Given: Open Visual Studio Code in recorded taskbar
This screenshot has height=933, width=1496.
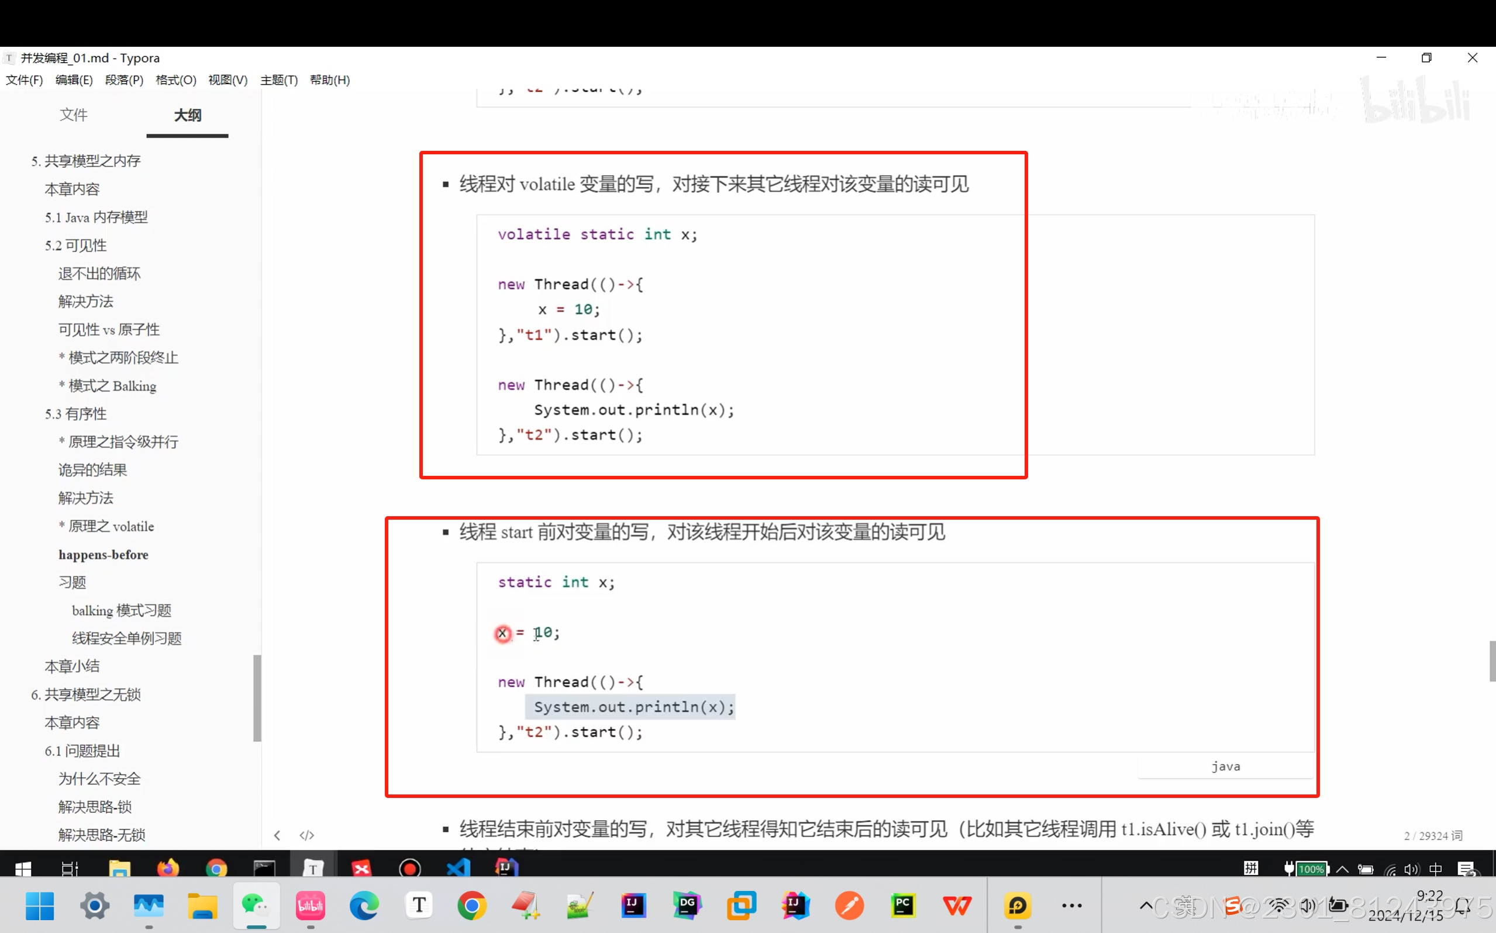Looking at the screenshot, I should [x=459, y=868].
